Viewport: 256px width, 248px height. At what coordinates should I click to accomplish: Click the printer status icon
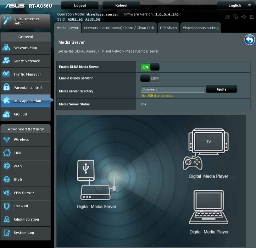coord(252,17)
